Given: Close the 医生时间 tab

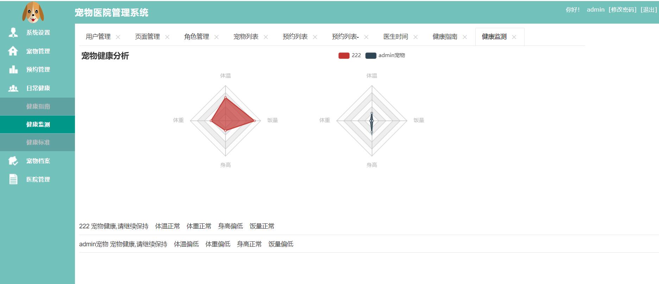Looking at the screenshot, I should 416,37.
